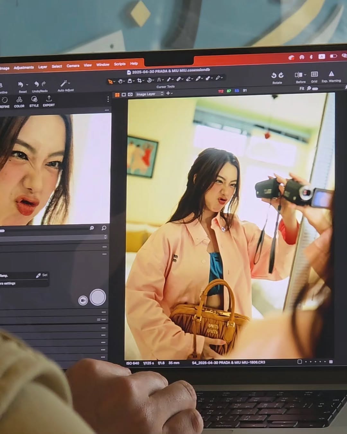Open the Adjustments menu
The height and width of the screenshot is (434, 347).
pyautogui.click(x=24, y=68)
